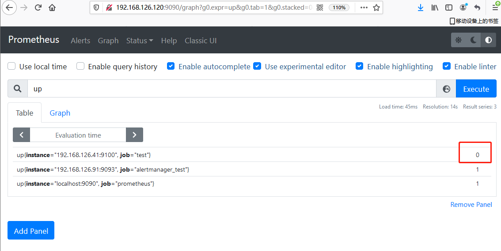Viewport: 501px width, 251px height.
Task: Open the metrics explorer globe icon
Action: [446, 89]
